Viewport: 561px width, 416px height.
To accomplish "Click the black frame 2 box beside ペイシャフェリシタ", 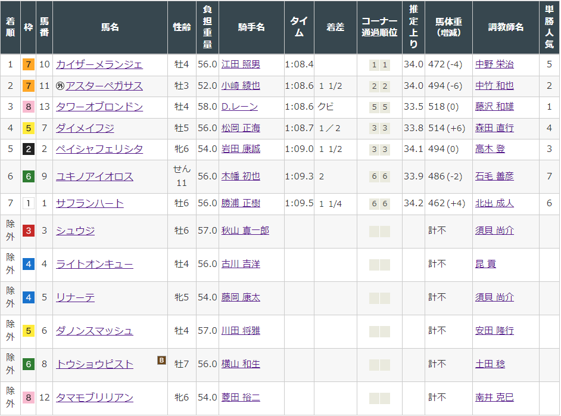I will tap(28, 149).
